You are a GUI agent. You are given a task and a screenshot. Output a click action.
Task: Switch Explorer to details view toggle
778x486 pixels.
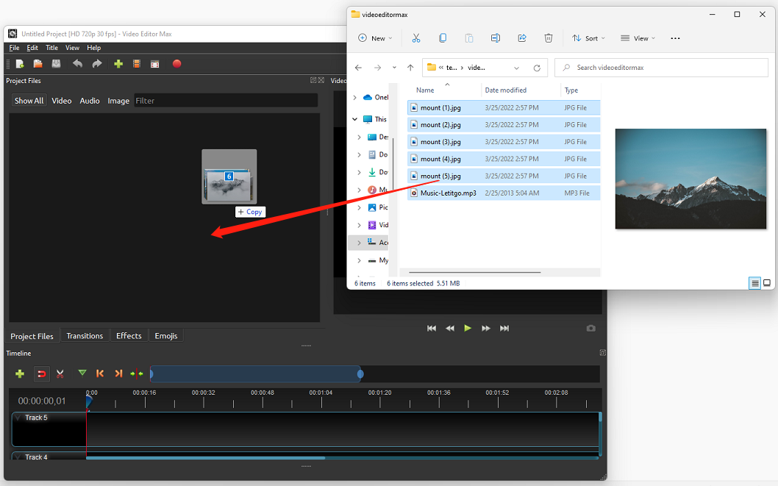click(754, 283)
